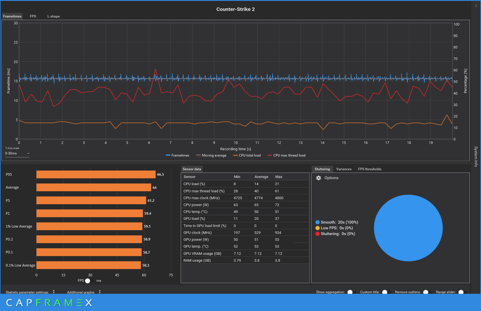Expand the System Info side panel

point(476,157)
